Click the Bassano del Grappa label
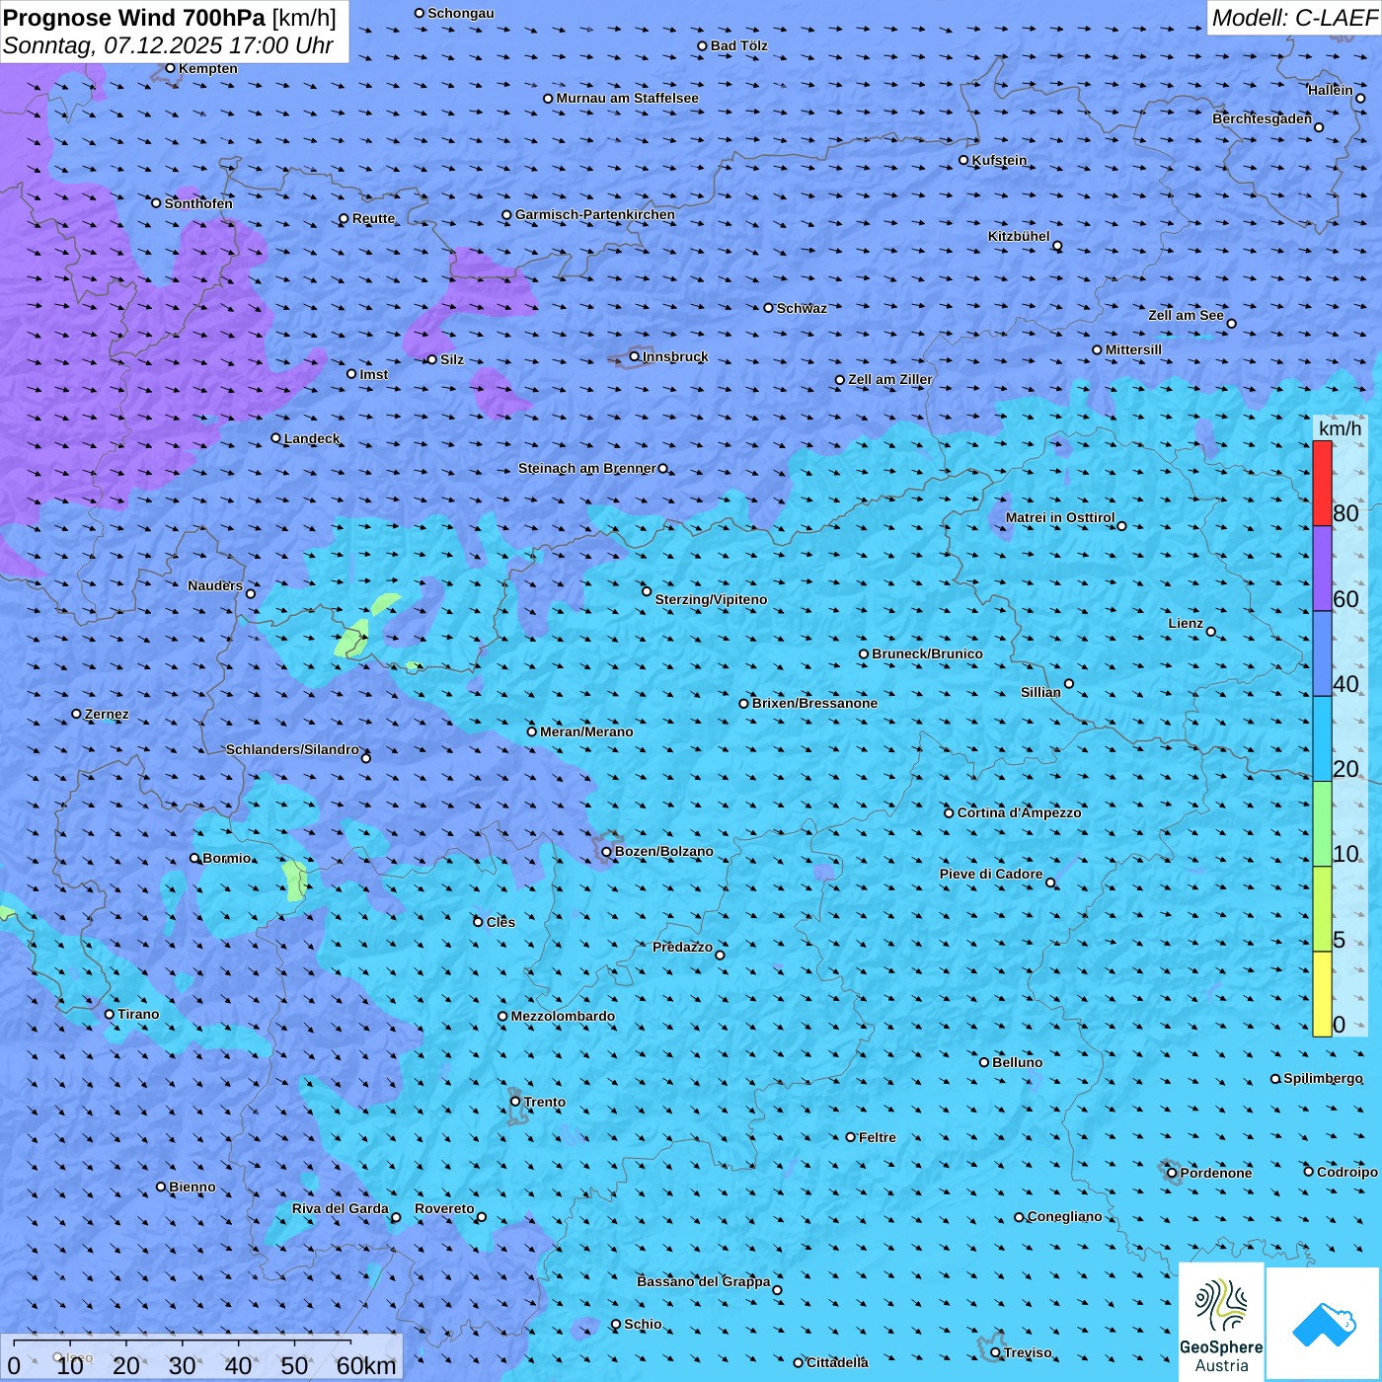Viewport: 1382px width, 1382px height. click(x=704, y=1281)
